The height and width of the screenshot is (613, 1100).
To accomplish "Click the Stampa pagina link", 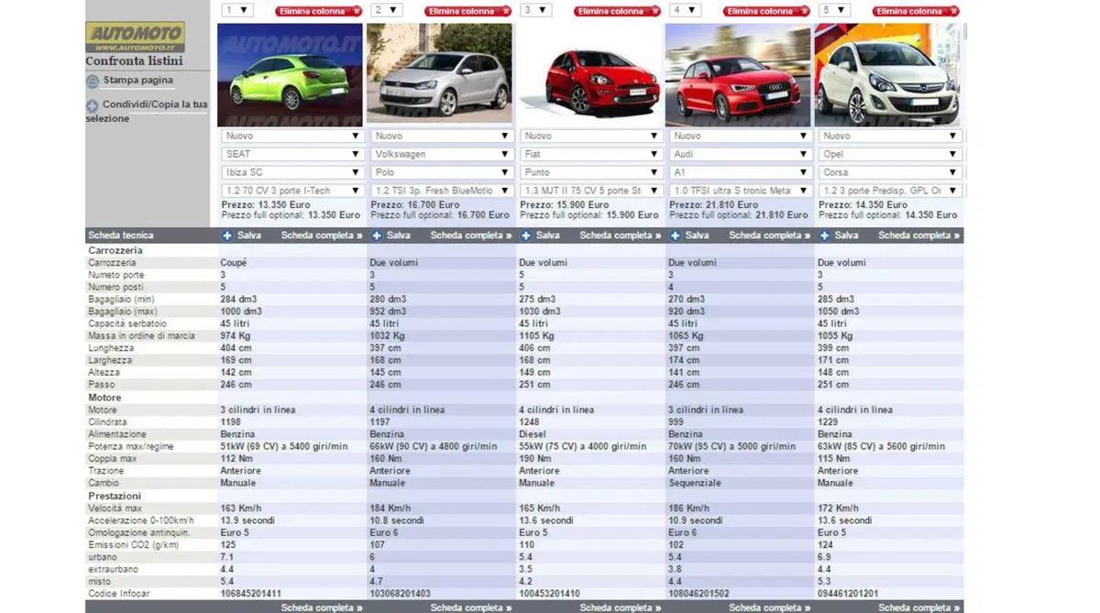I will tap(137, 81).
